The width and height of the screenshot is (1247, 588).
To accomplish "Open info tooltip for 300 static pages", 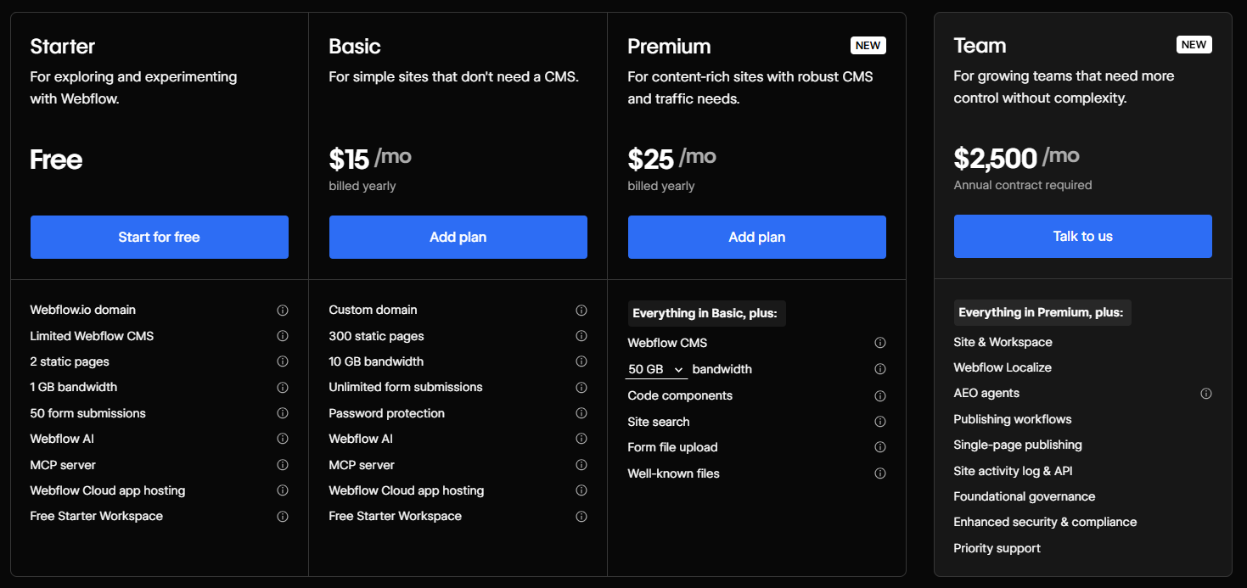I will click(581, 336).
